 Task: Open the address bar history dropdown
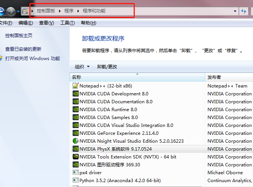(235, 11)
